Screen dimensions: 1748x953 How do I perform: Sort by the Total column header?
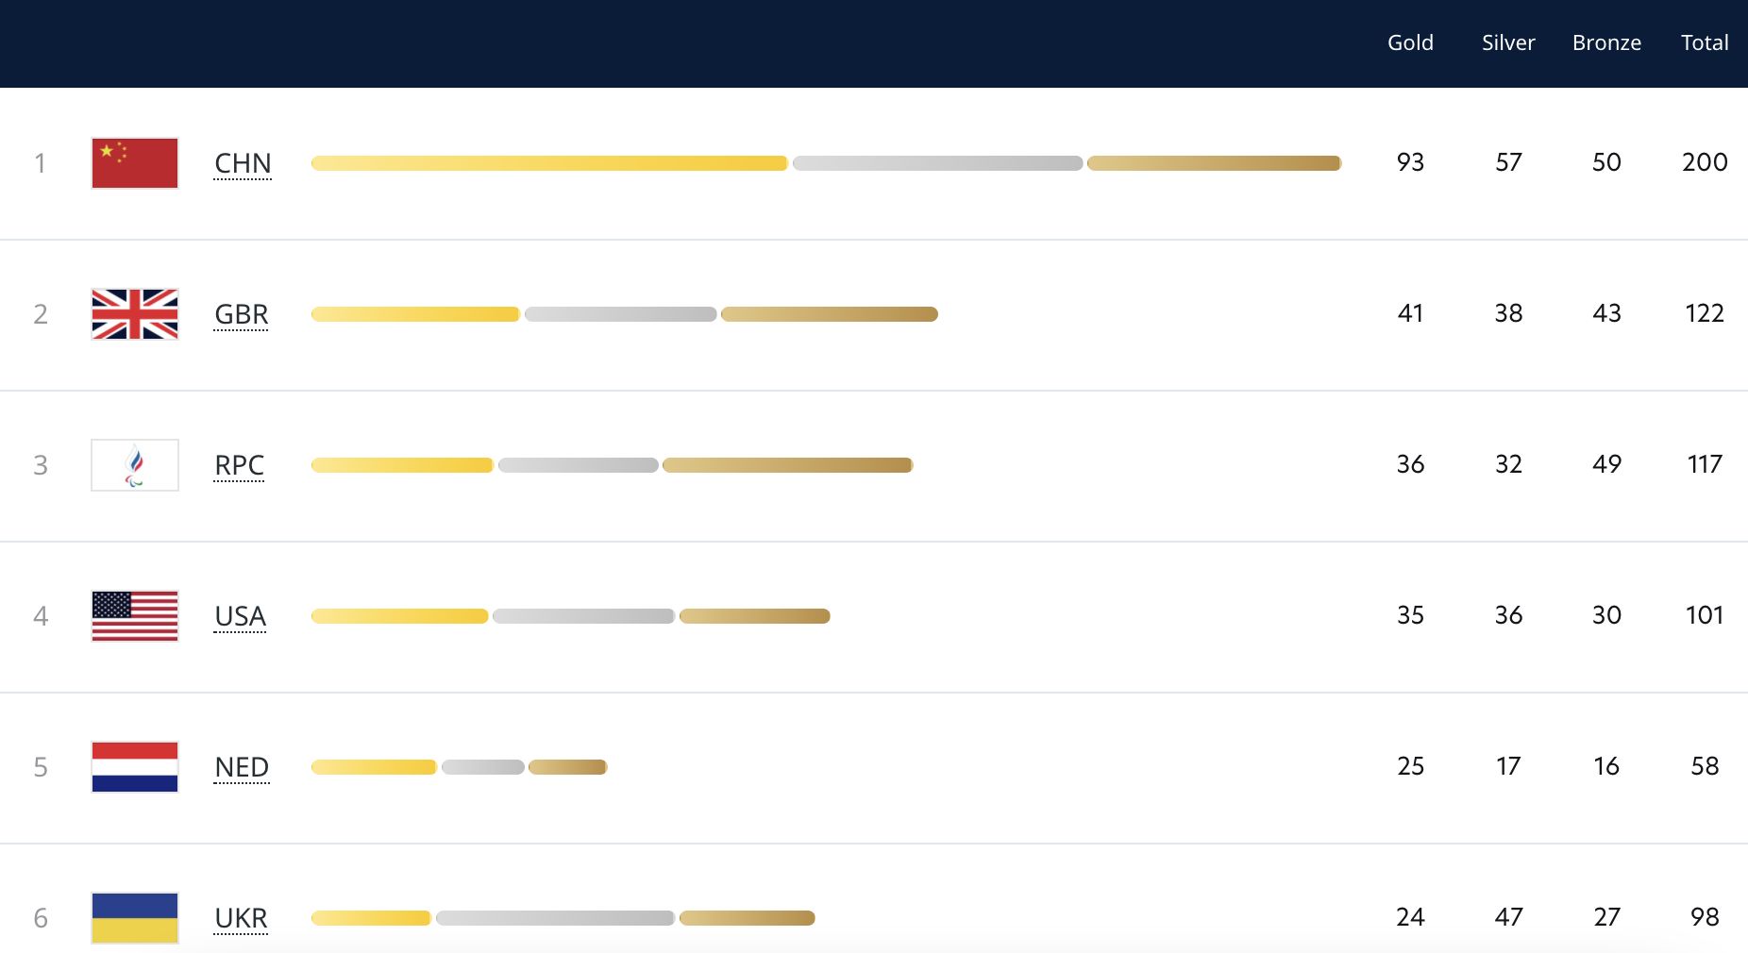(1705, 42)
